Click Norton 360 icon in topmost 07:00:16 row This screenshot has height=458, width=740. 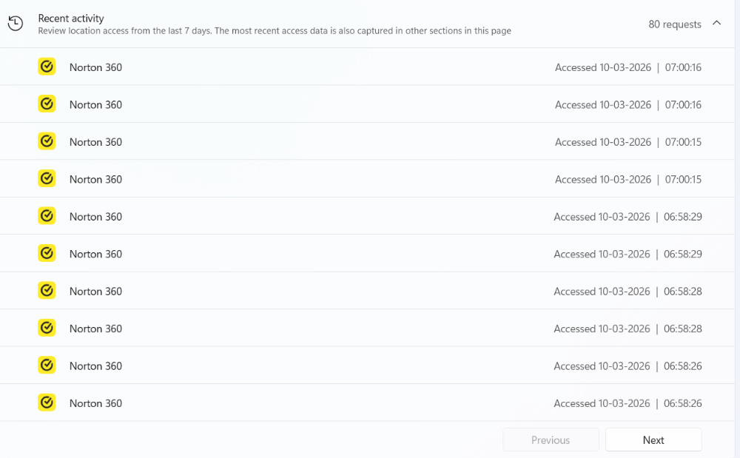click(47, 67)
